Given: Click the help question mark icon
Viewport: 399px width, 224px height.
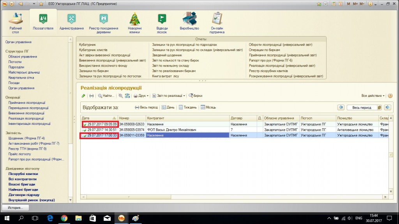Looking at the screenshot, I should pos(390,96).
